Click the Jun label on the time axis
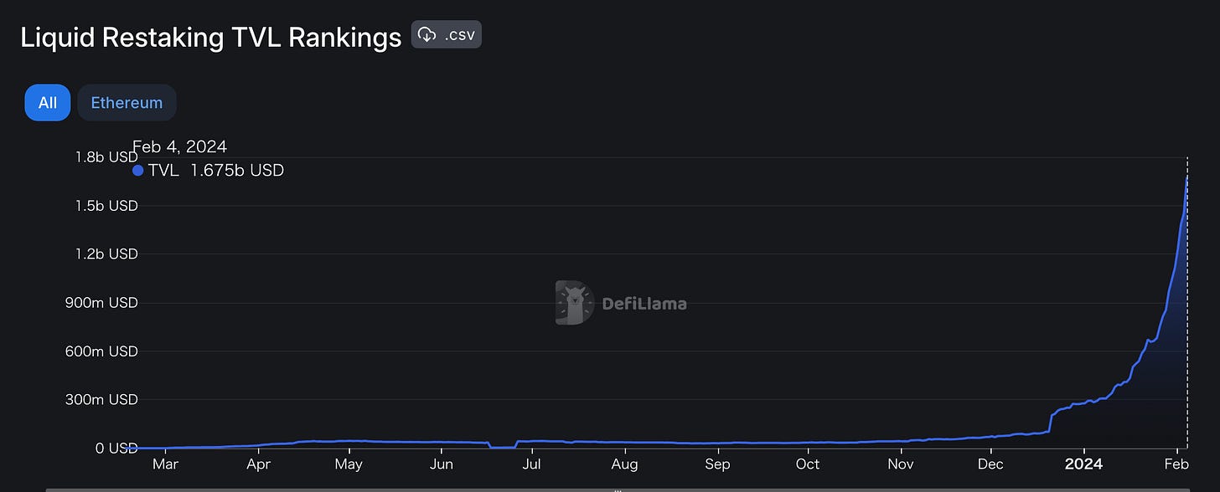The height and width of the screenshot is (492, 1220). tap(442, 464)
